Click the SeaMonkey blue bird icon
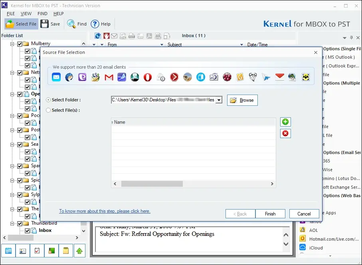Screen dimensions: 362x265 coord(122,77)
